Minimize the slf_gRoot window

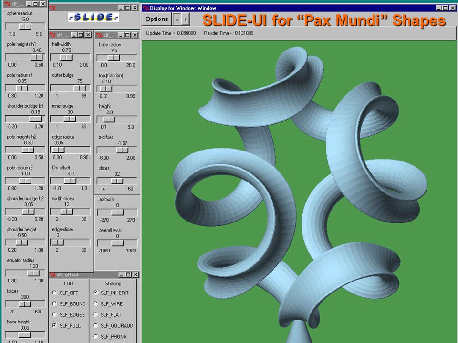(x=122, y=275)
